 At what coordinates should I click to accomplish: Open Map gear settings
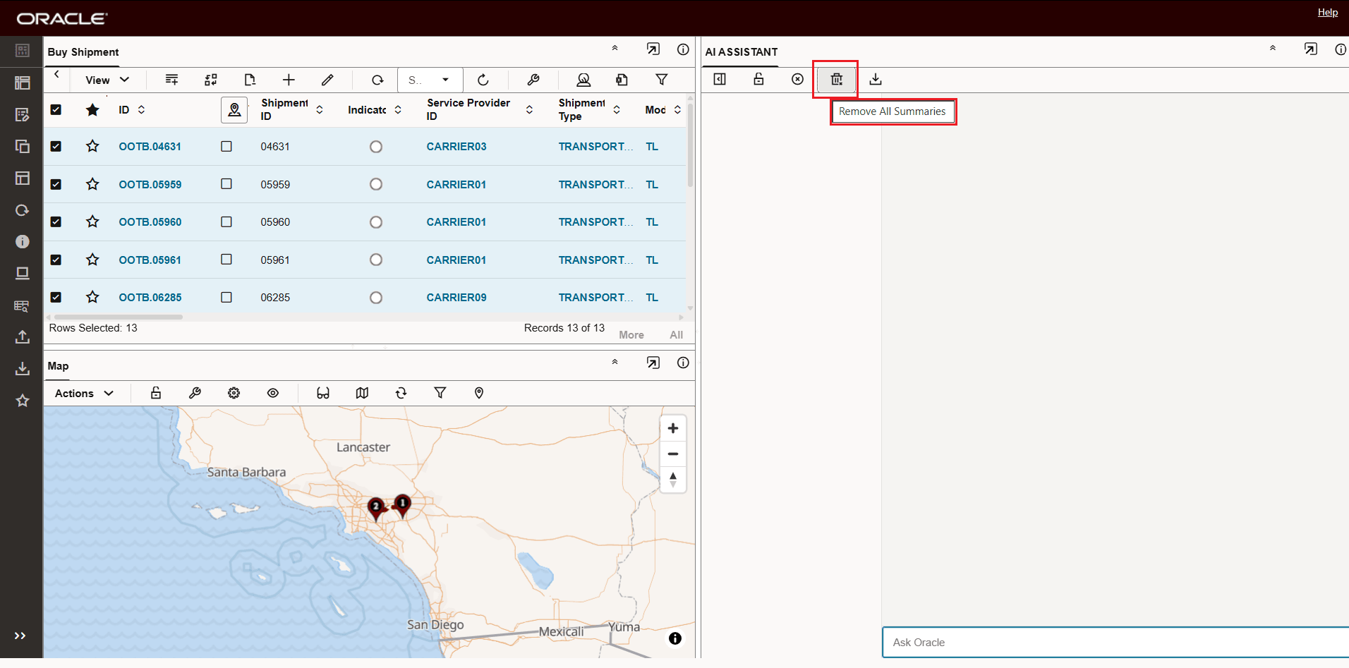pos(234,393)
